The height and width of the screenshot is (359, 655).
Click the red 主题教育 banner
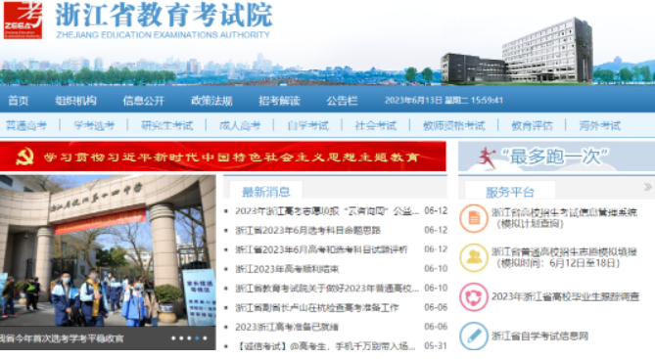click(x=223, y=157)
